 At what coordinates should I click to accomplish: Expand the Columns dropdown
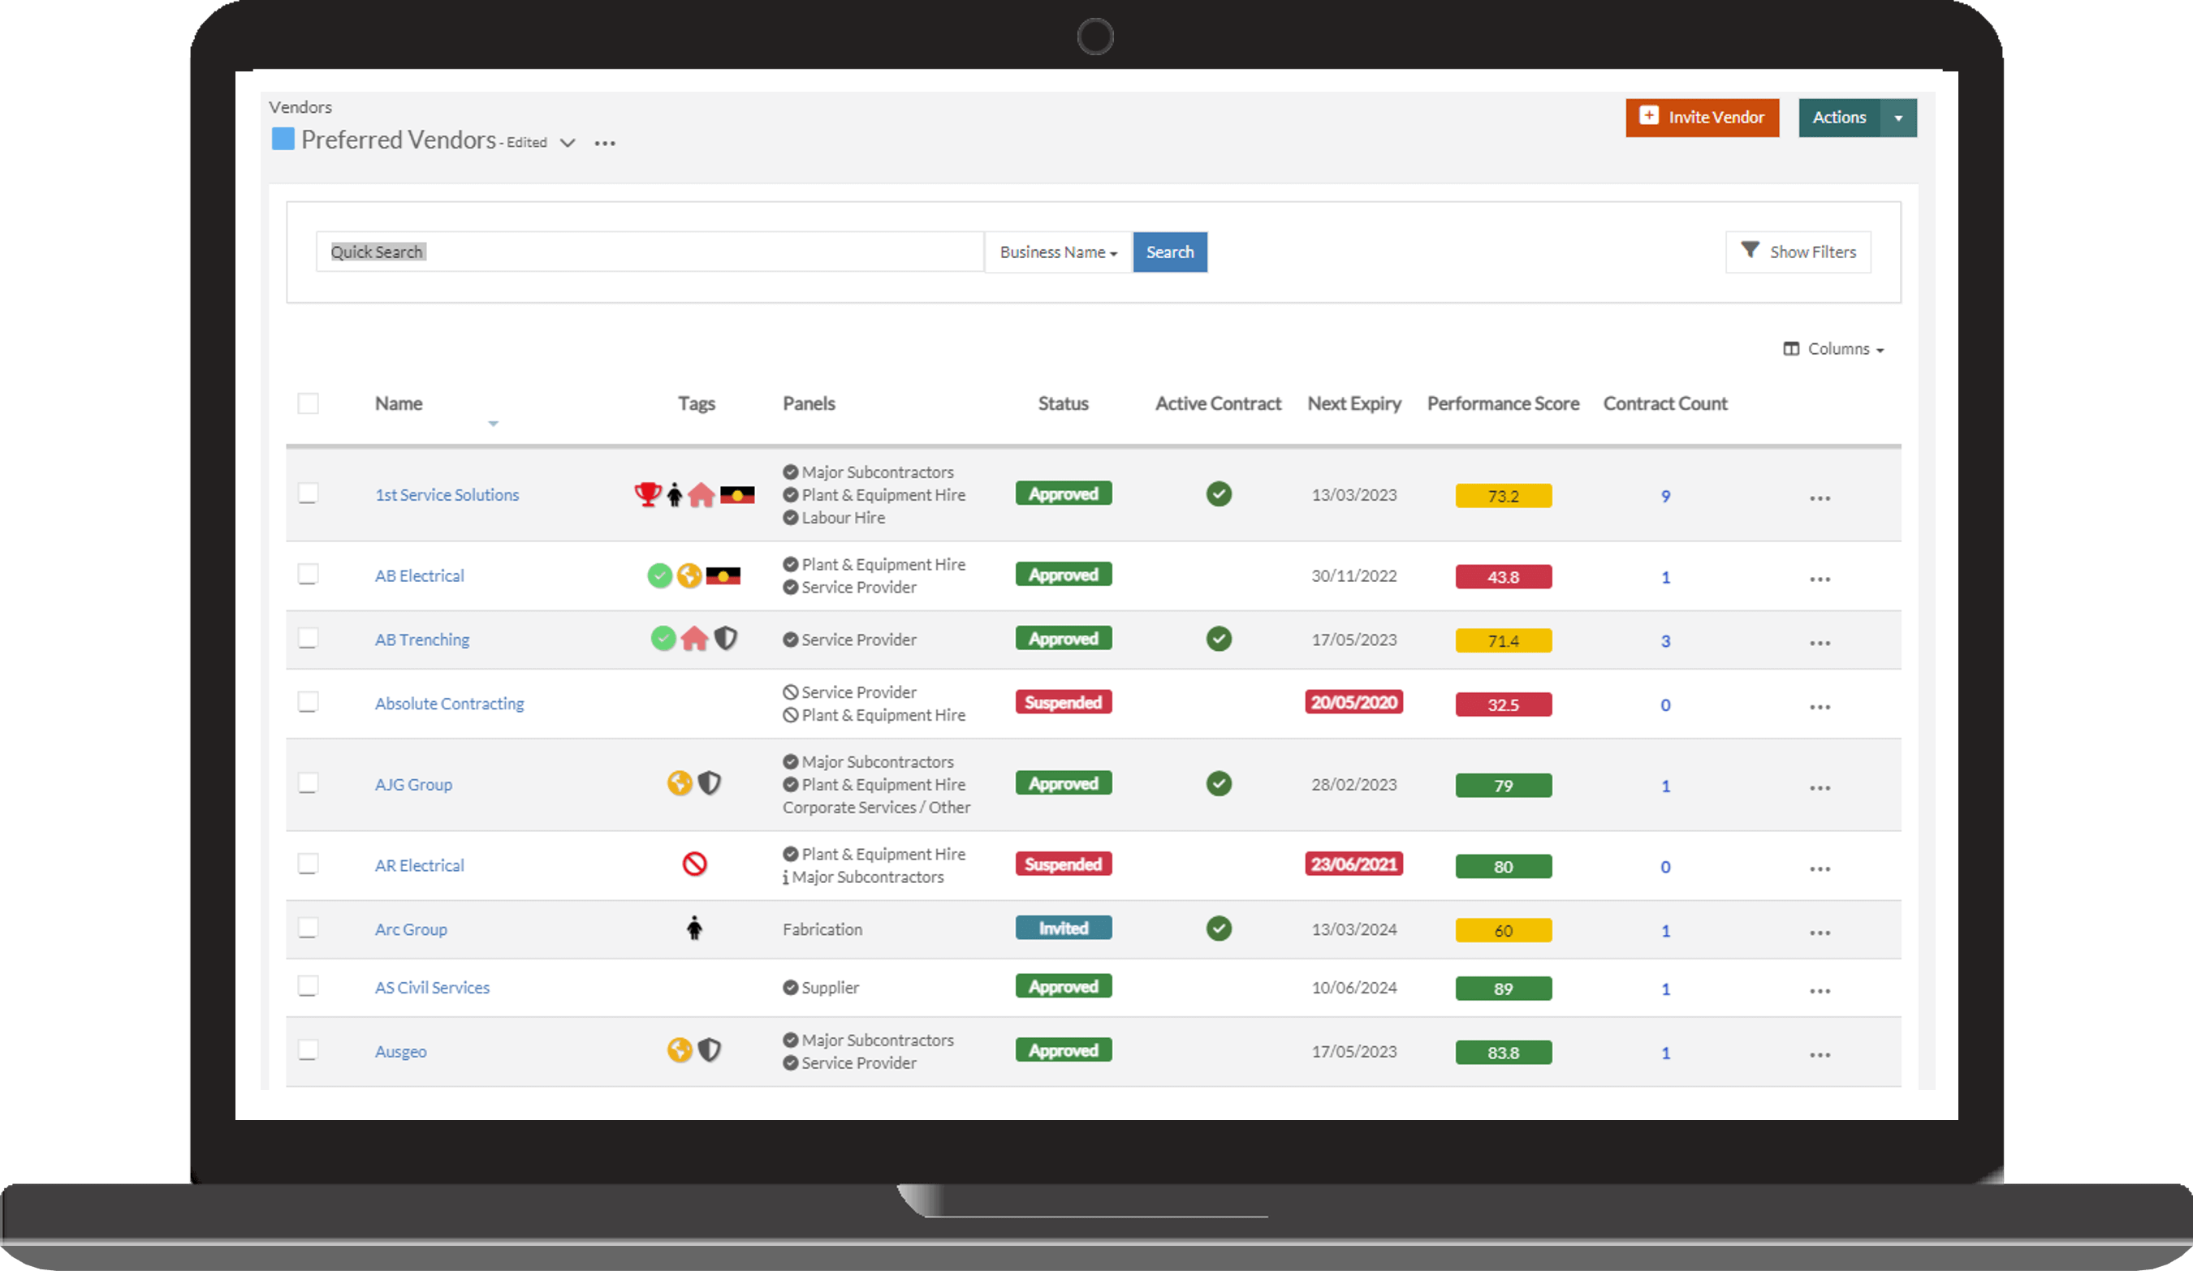click(1833, 348)
